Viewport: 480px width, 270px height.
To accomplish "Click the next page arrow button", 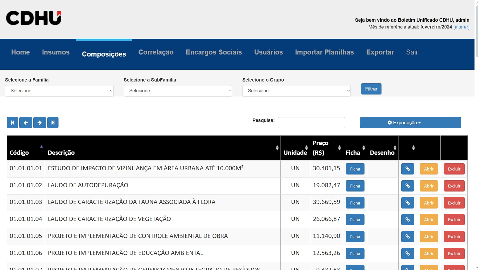I will point(39,123).
